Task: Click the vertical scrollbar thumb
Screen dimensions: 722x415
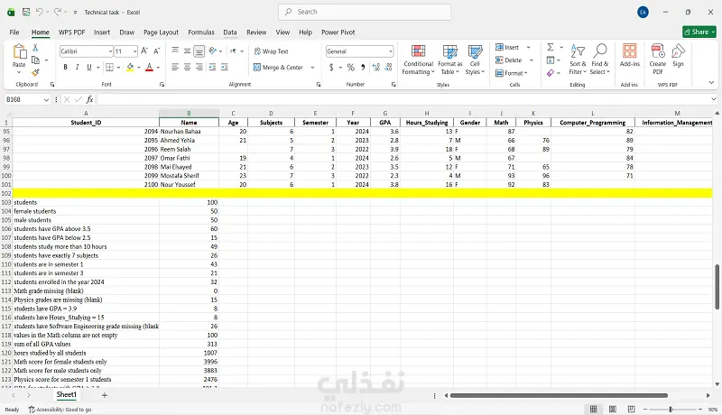Action: [x=717, y=287]
